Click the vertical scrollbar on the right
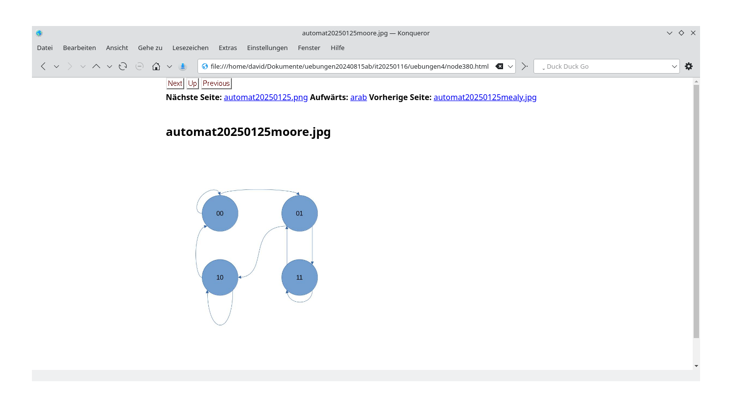This screenshot has height=419, width=732. 696,221
